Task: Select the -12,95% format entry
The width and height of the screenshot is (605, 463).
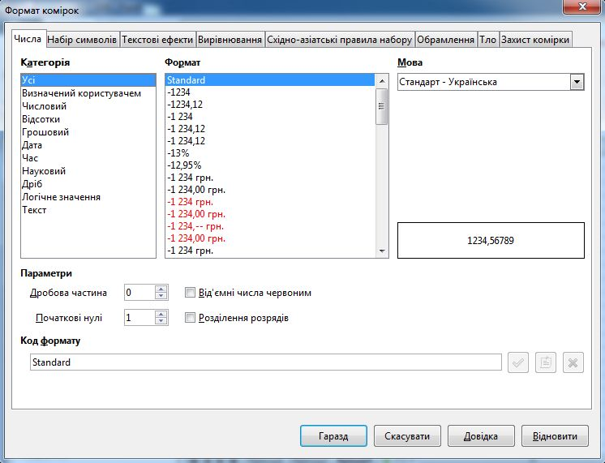Action: [x=184, y=165]
